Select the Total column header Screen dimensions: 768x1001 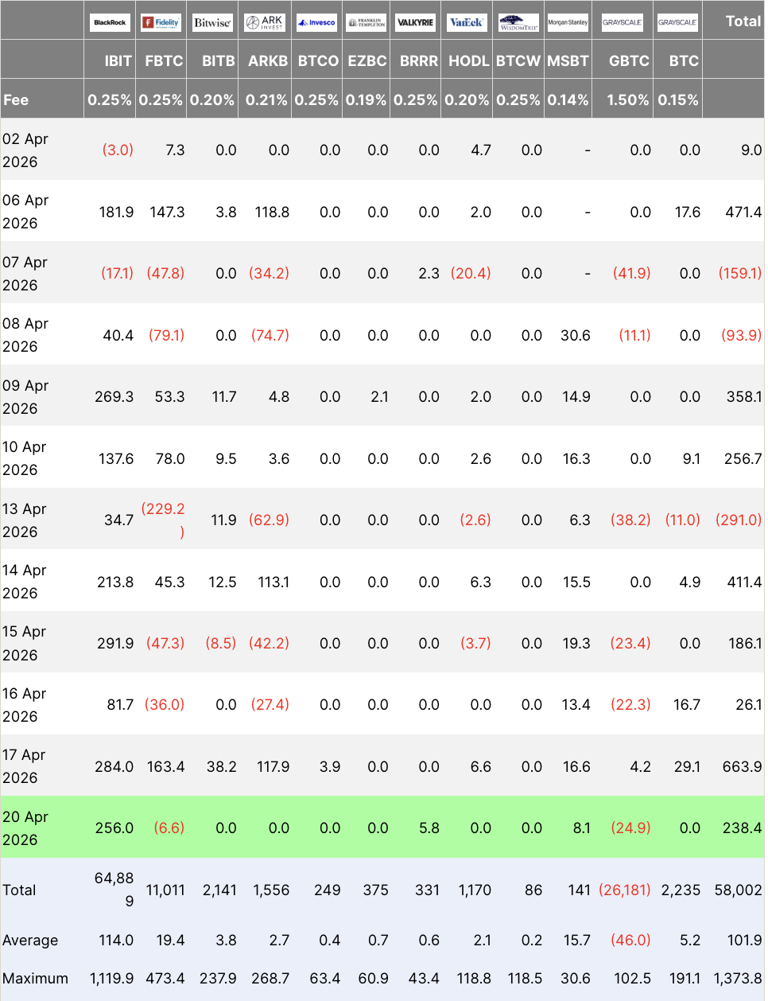tap(743, 21)
